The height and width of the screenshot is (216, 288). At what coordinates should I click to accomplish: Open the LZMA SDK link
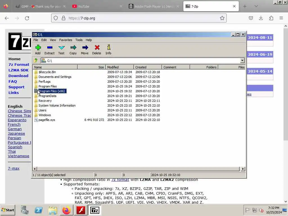18,70
